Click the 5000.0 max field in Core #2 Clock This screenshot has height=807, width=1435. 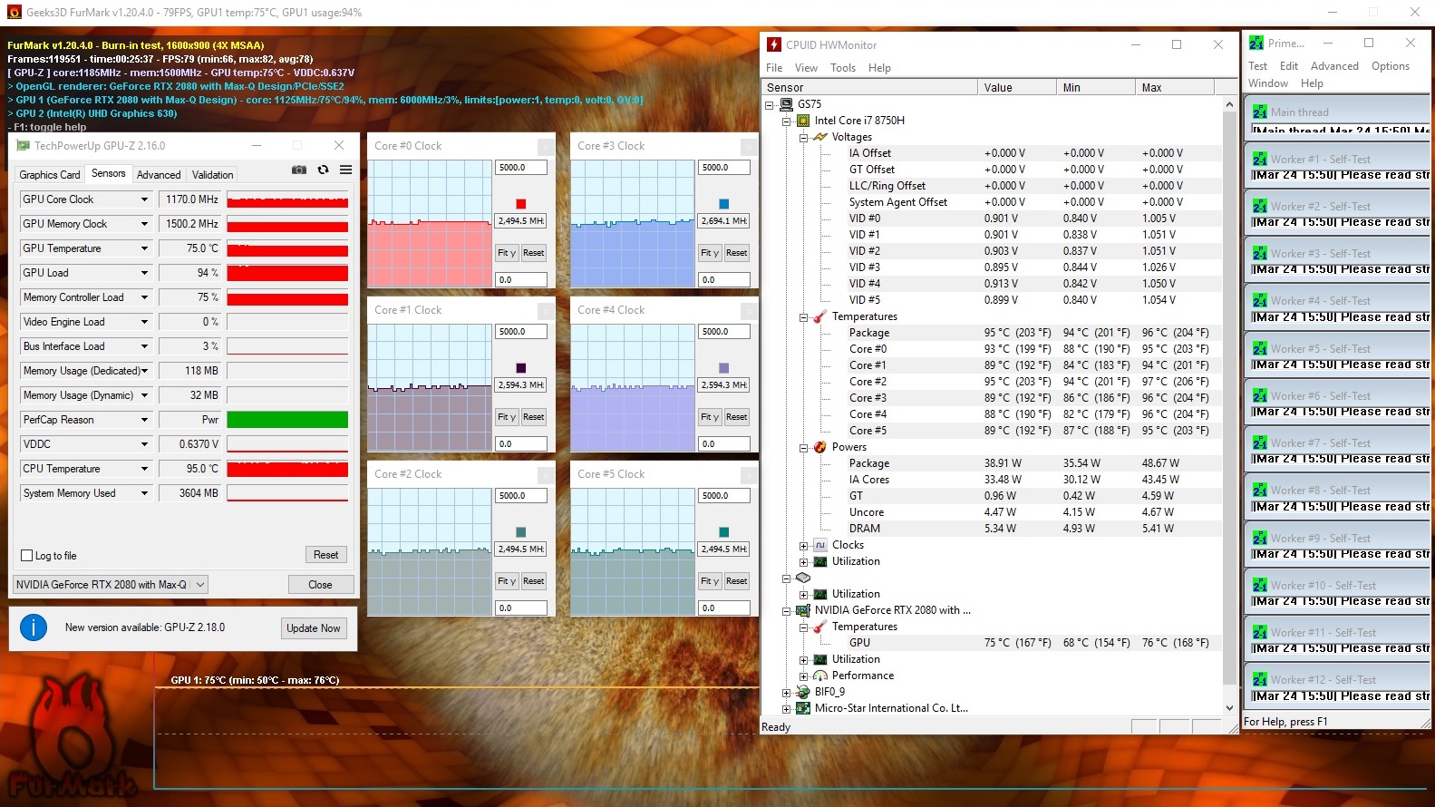521,496
